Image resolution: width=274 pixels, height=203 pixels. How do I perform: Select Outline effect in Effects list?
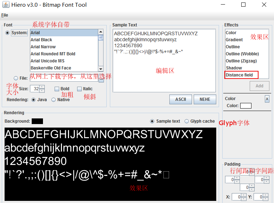pyautogui.click(x=247, y=47)
